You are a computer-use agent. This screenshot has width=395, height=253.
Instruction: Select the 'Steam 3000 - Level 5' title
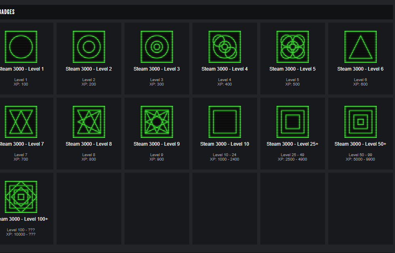click(x=292, y=69)
